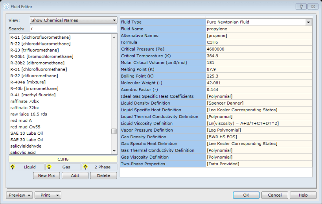Select SAE 30 Lube Oil in the list
The height and width of the screenshot is (204, 322).
pos(27,139)
